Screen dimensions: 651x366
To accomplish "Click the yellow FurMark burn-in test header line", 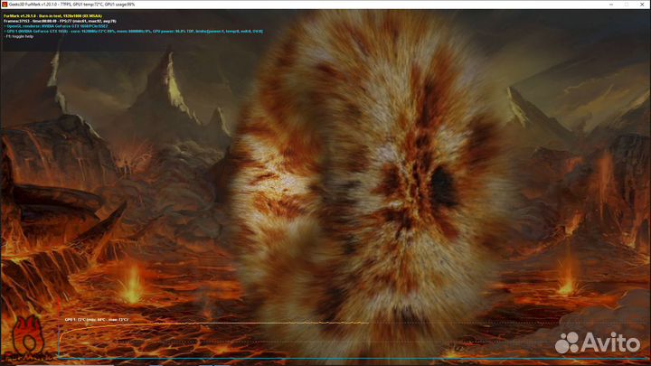I will click(54, 16).
